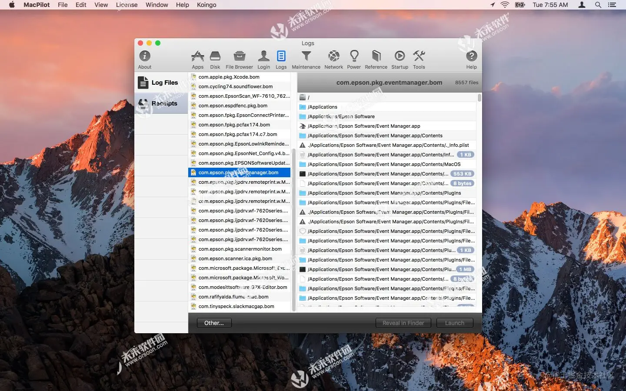The height and width of the screenshot is (391, 626).
Task: Click the receipts list scrollbar
Action: [293, 230]
